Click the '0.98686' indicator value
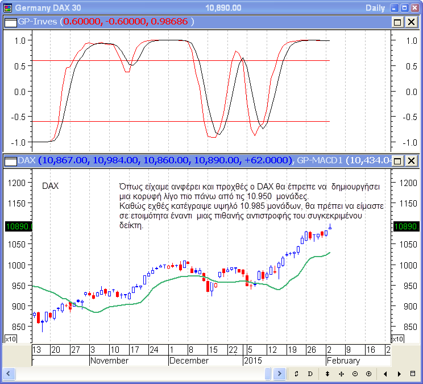The height and width of the screenshot is (384, 423). click(169, 22)
